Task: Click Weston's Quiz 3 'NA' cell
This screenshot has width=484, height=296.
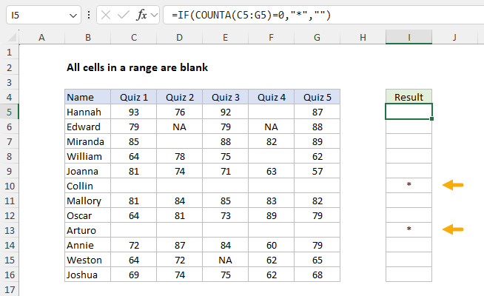Action: pyautogui.click(x=225, y=260)
